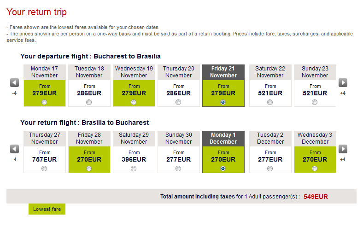Select Thursday 20 November departure radio button
This screenshot has height=227, width=363.
tap(178, 102)
